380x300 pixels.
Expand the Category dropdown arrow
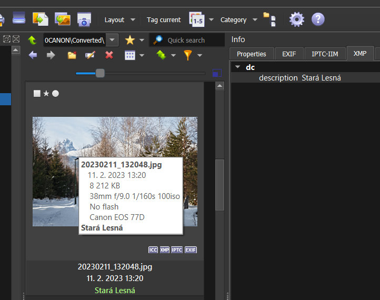(255, 19)
